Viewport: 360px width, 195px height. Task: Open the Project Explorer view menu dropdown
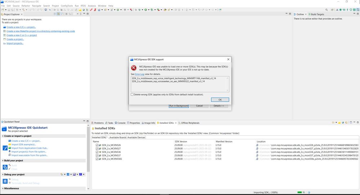point(77,14)
